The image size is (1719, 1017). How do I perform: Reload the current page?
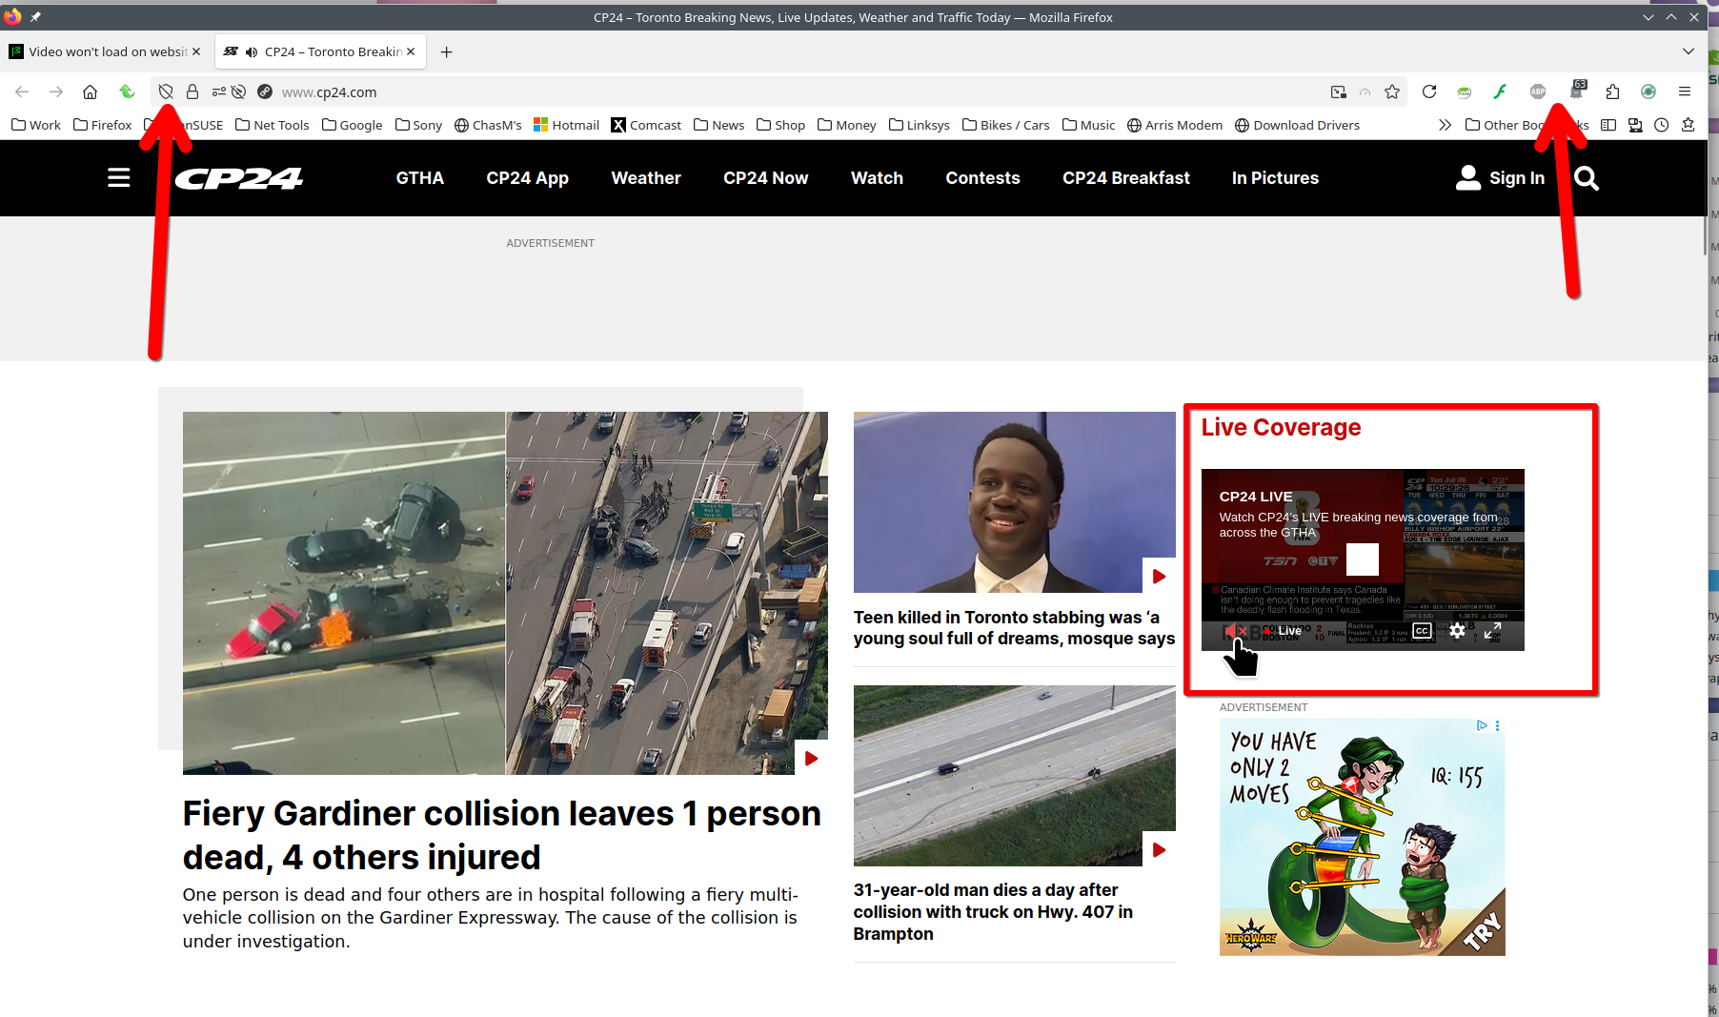1429,92
